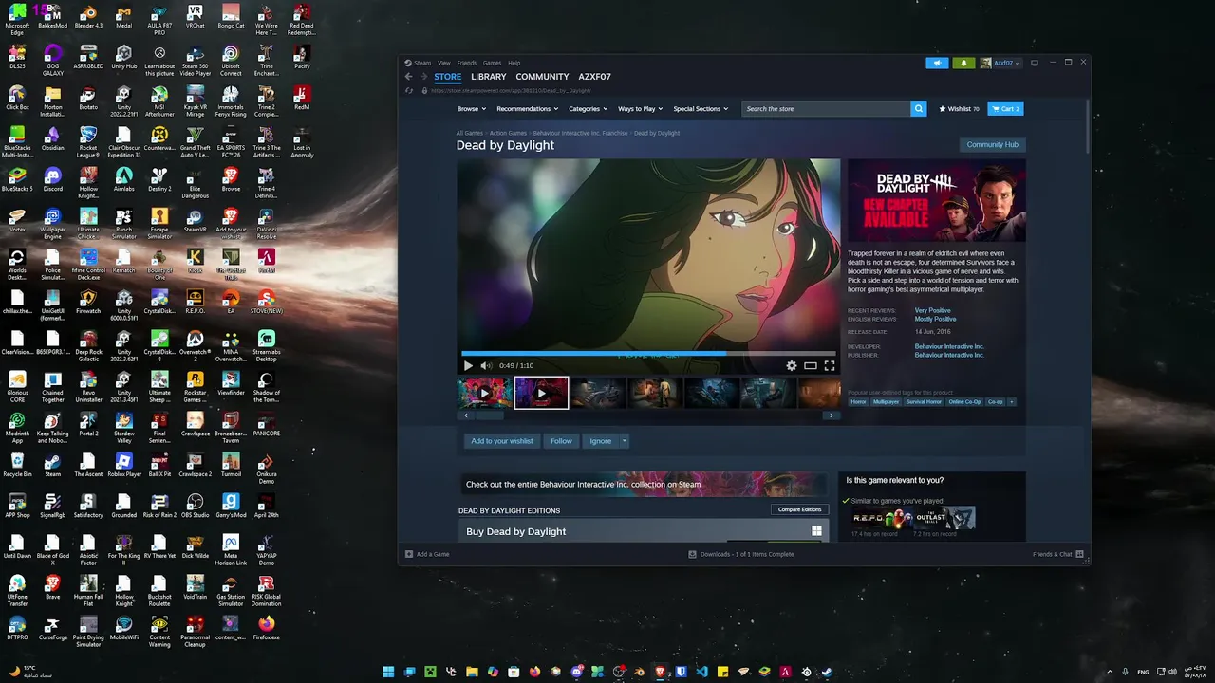This screenshot has height=683, width=1215.
Task: Expand the Categories menu
Action: (588, 109)
